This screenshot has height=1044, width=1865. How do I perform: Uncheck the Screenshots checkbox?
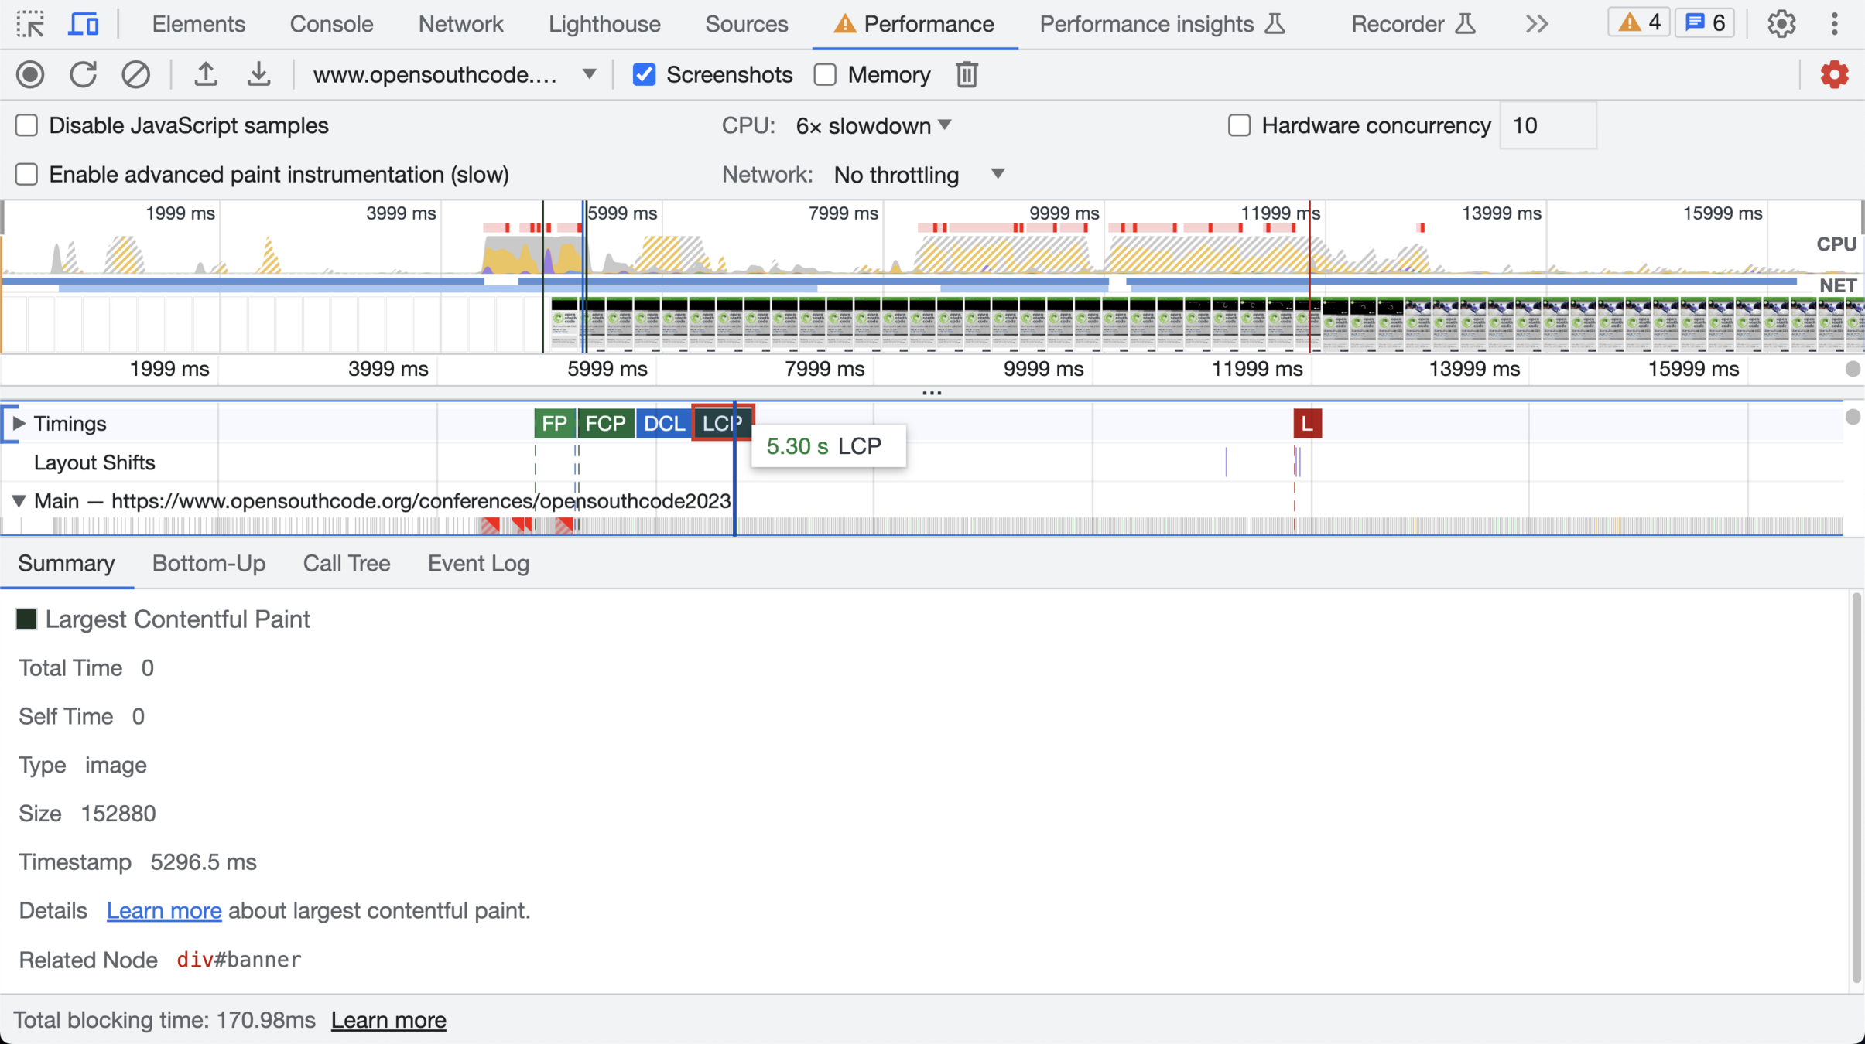coord(644,75)
